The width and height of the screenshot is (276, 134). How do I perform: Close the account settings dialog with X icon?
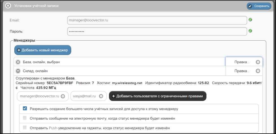[8, 6]
